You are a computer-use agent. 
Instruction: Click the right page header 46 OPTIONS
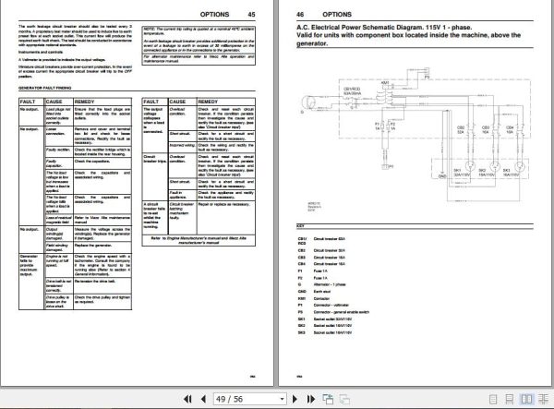click(324, 15)
